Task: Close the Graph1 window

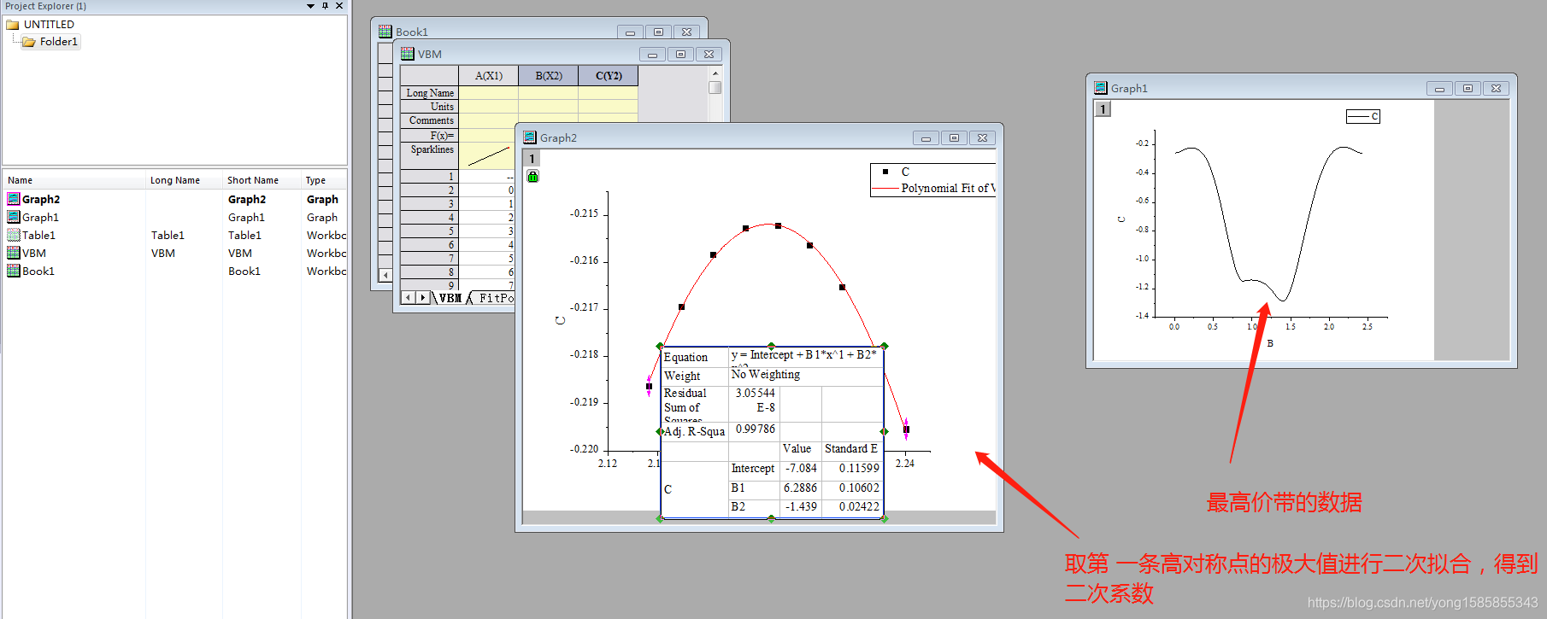Action: pyautogui.click(x=1496, y=89)
